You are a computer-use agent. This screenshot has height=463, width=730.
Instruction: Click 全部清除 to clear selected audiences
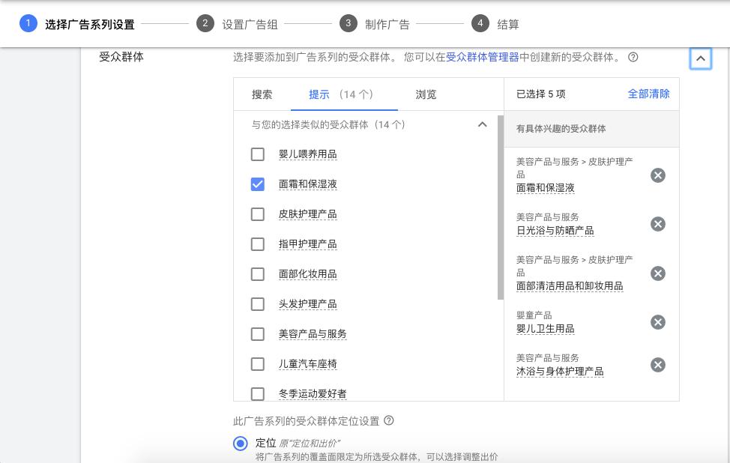coord(649,94)
